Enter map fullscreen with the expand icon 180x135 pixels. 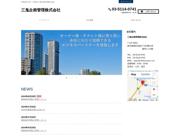tap(154, 83)
